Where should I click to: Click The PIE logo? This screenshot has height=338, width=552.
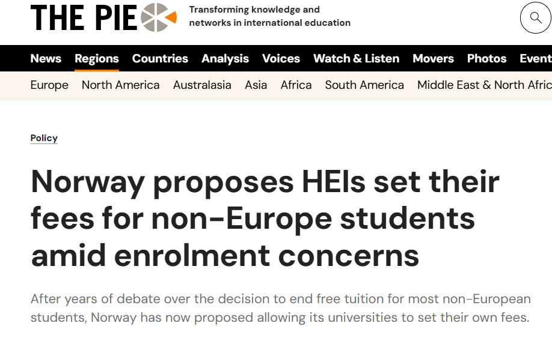103,17
